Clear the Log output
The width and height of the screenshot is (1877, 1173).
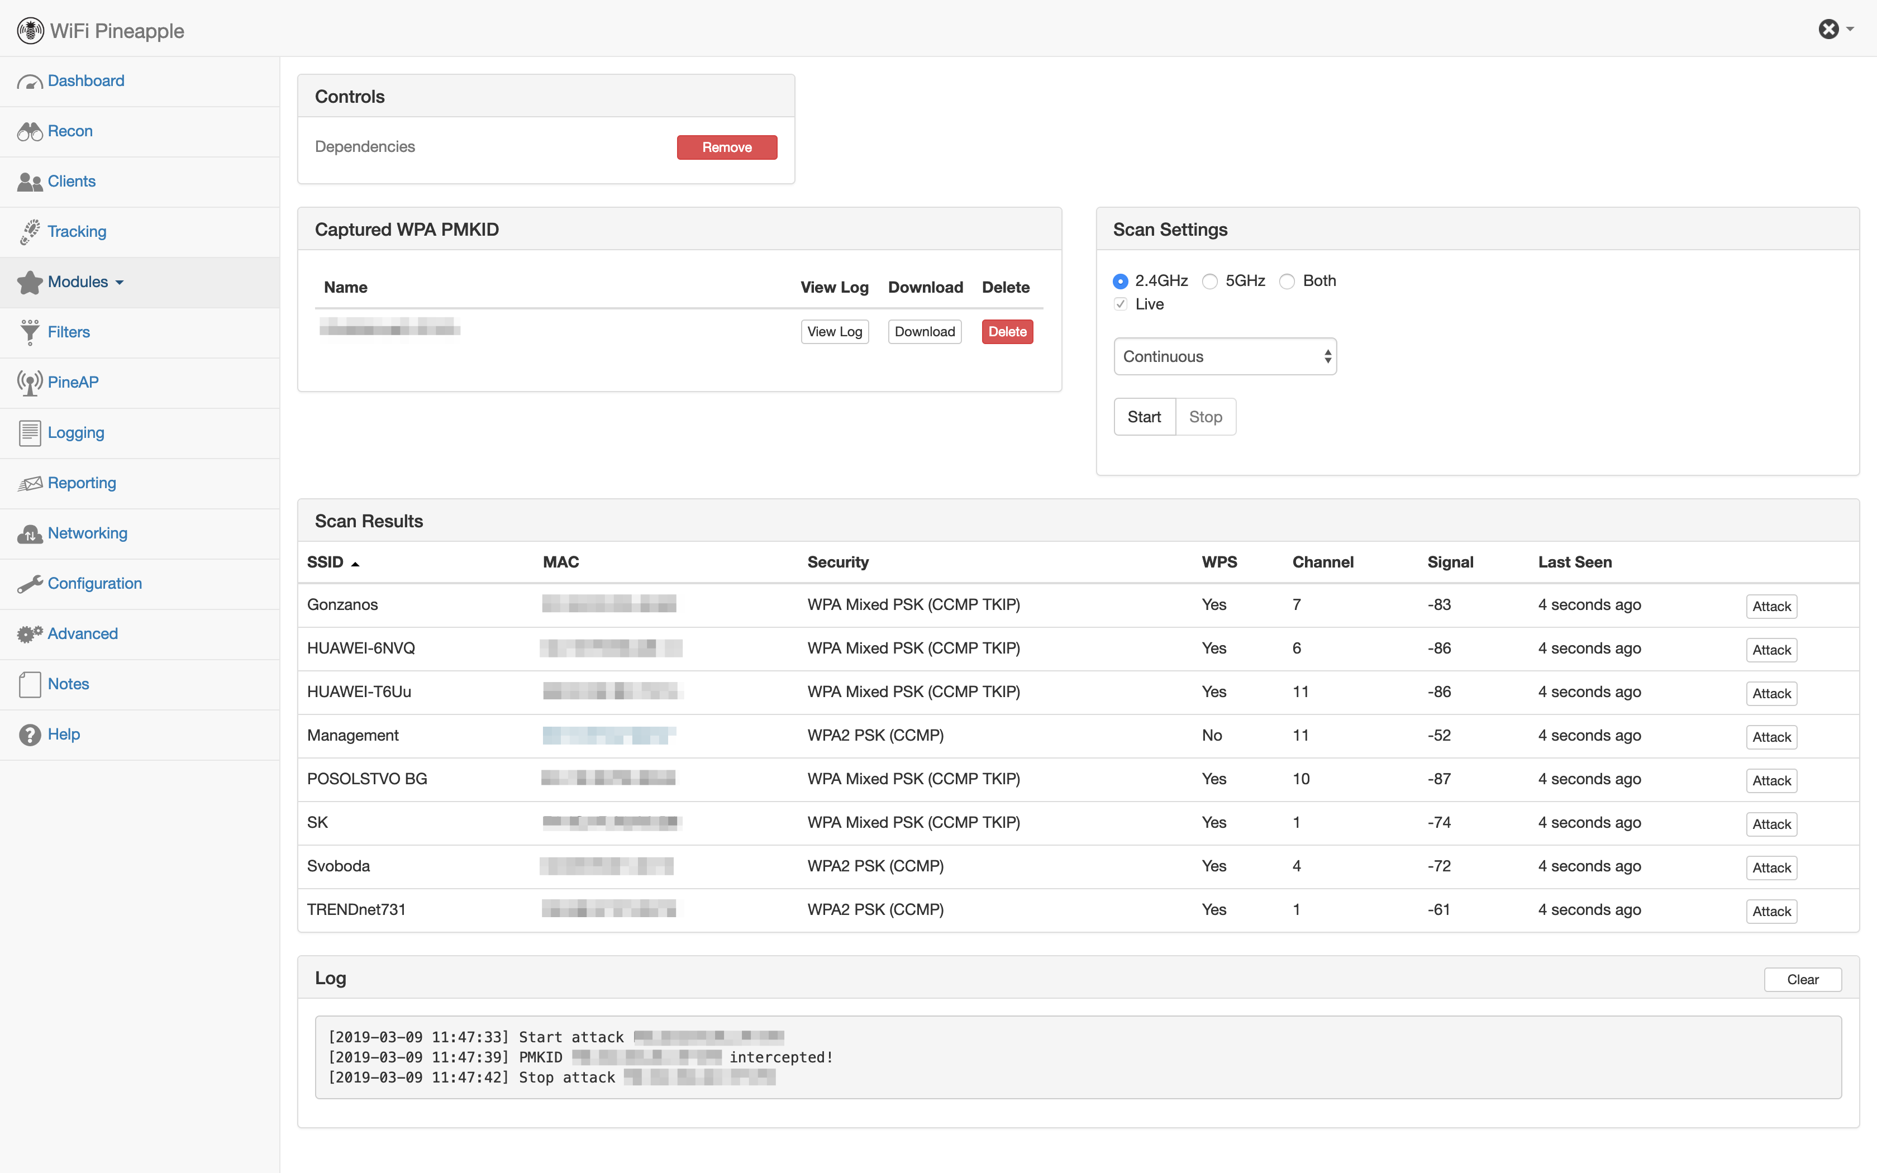pos(1802,980)
